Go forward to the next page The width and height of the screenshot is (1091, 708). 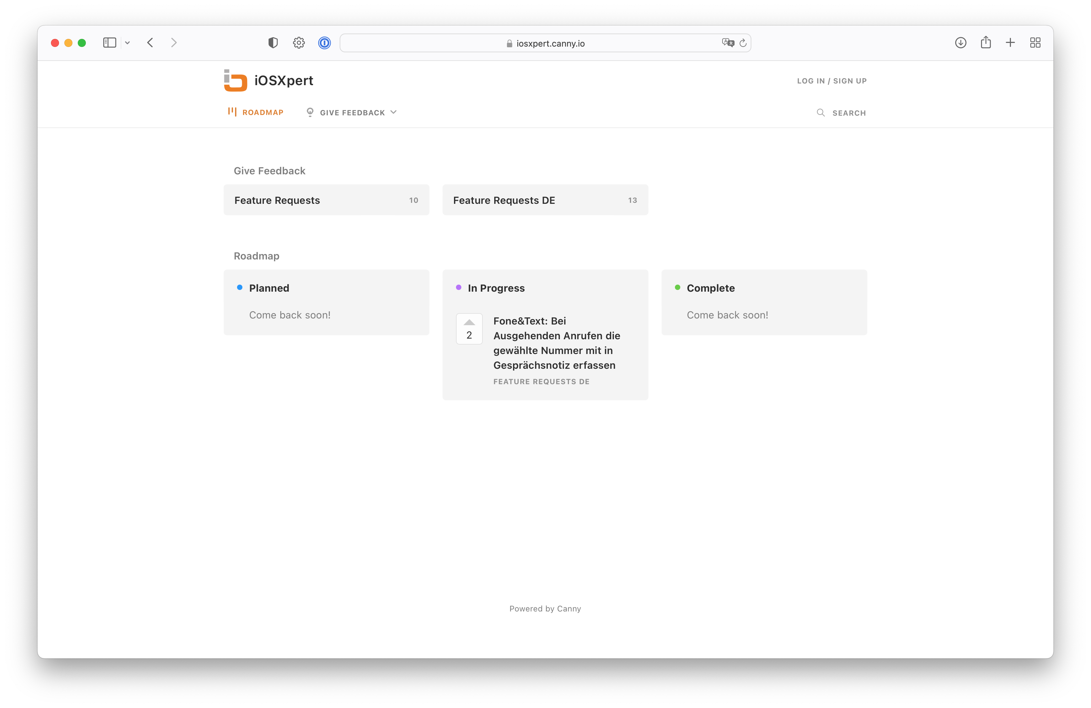pyautogui.click(x=174, y=43)
